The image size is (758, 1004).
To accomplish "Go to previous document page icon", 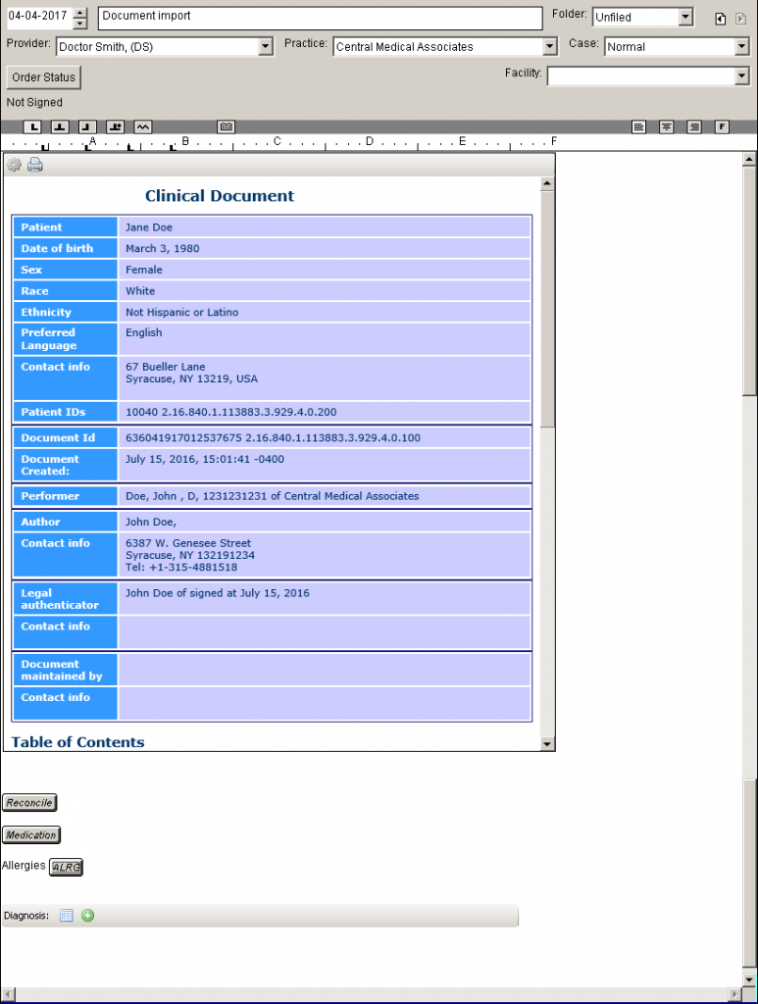I will tap(720, 19).
